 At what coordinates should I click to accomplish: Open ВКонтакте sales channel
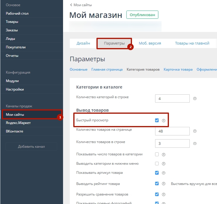click(32, 131)
